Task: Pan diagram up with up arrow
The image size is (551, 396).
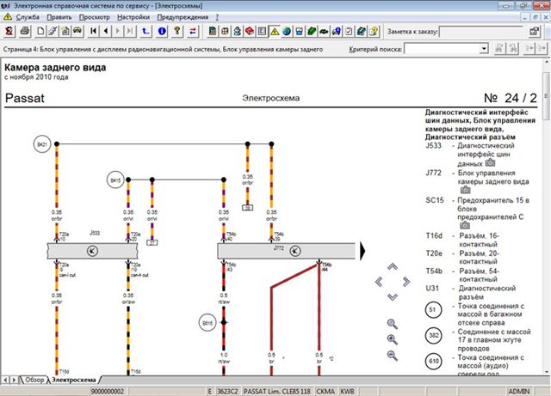Action: 393,266
